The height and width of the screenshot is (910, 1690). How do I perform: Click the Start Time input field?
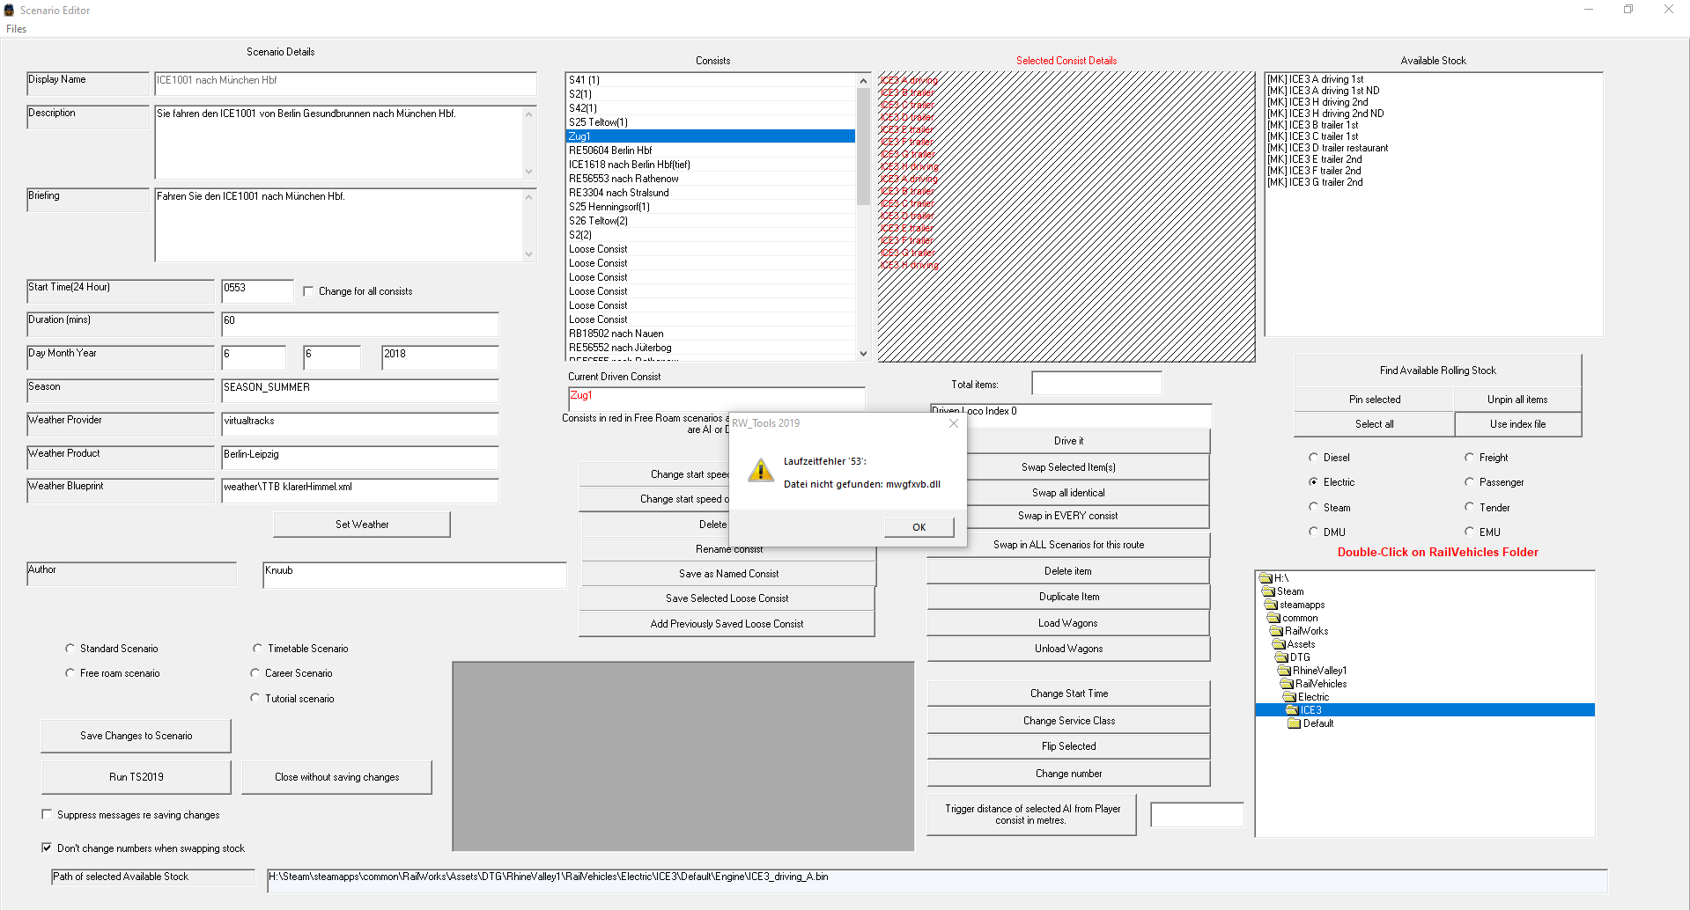click(x=256, y=290)
